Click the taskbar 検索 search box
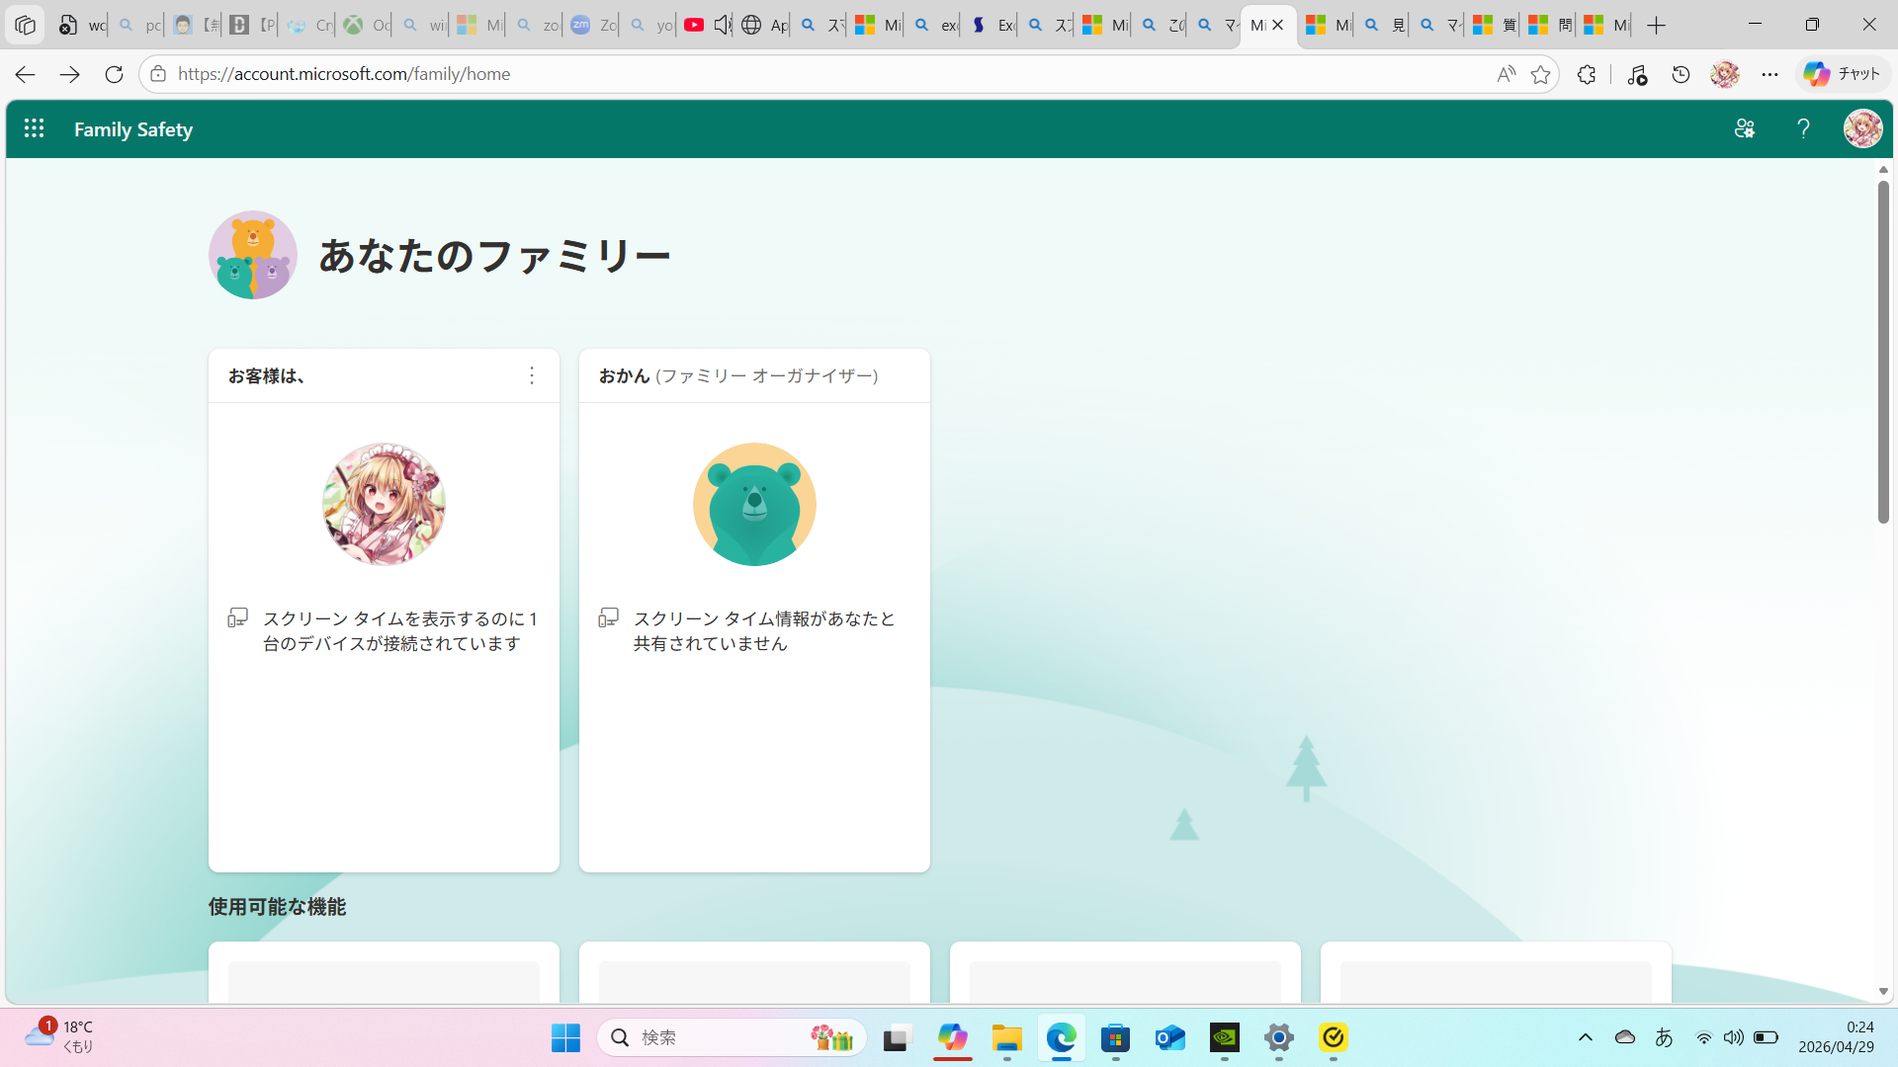The height and width of the screenshot is (1067, 1898). click(732, 1037)
